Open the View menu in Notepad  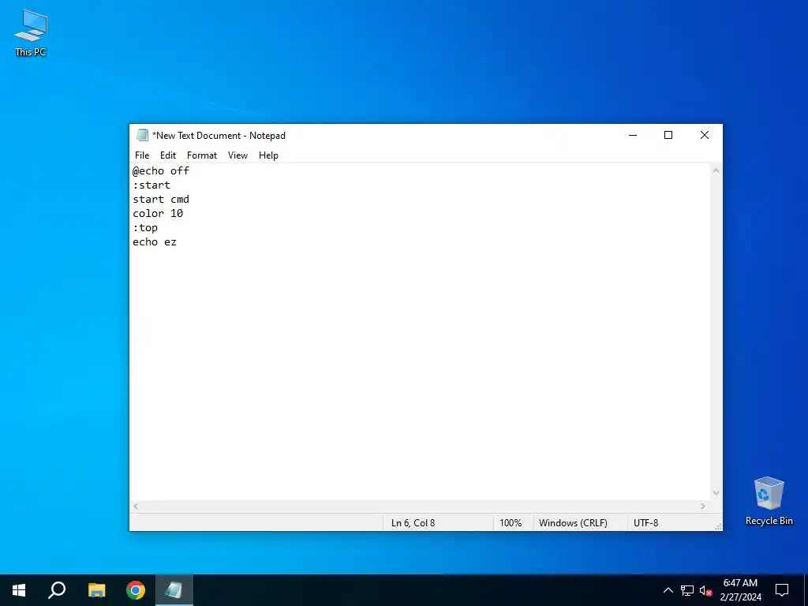(x=238, y=155)
